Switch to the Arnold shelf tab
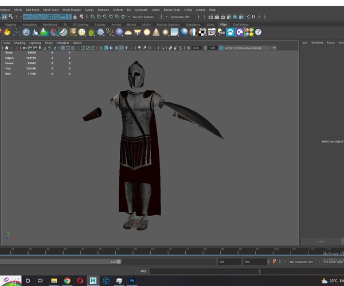 tap(116, 25)
